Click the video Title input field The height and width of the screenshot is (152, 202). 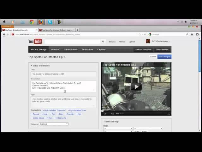pos(63,74)
